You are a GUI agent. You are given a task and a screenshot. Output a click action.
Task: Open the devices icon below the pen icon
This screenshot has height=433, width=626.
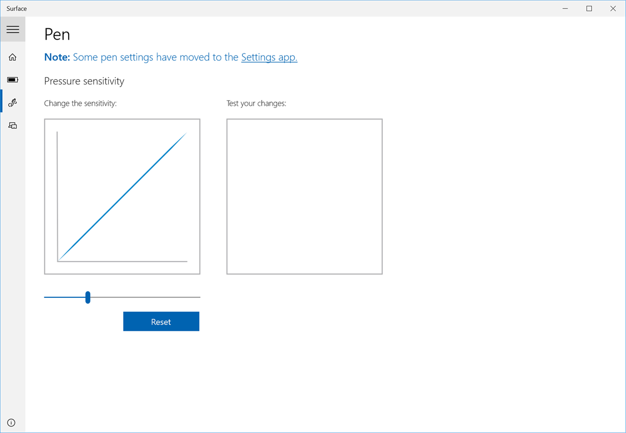[13, 126]
